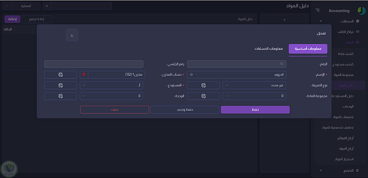Click the red حذف delete button

pyautogui.click(x=114, y=110)
